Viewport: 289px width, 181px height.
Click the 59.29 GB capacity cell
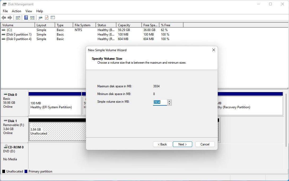[124, 30]
